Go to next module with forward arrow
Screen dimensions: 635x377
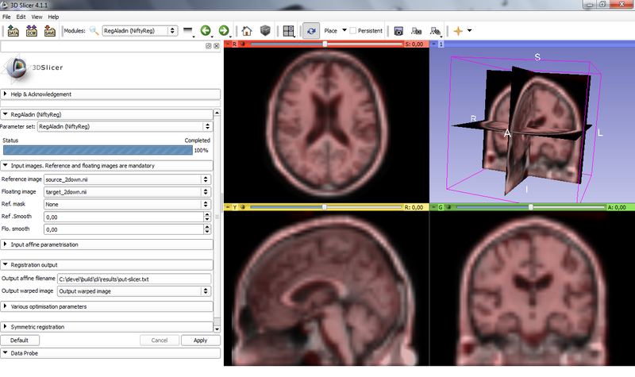coord(224,31)
